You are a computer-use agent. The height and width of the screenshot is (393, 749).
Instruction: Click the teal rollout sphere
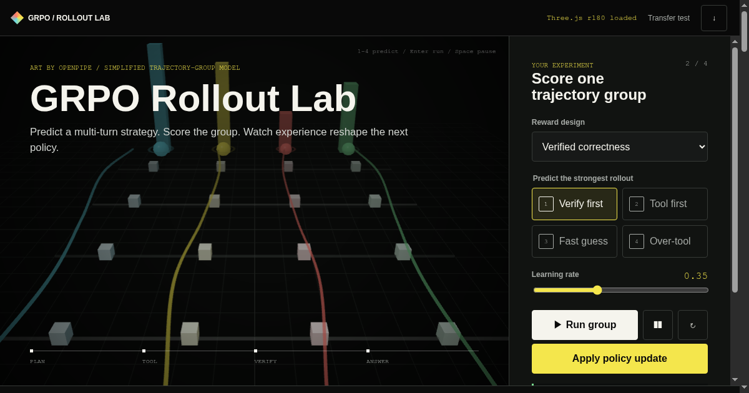pyautogui.click(x=161, y=148)
